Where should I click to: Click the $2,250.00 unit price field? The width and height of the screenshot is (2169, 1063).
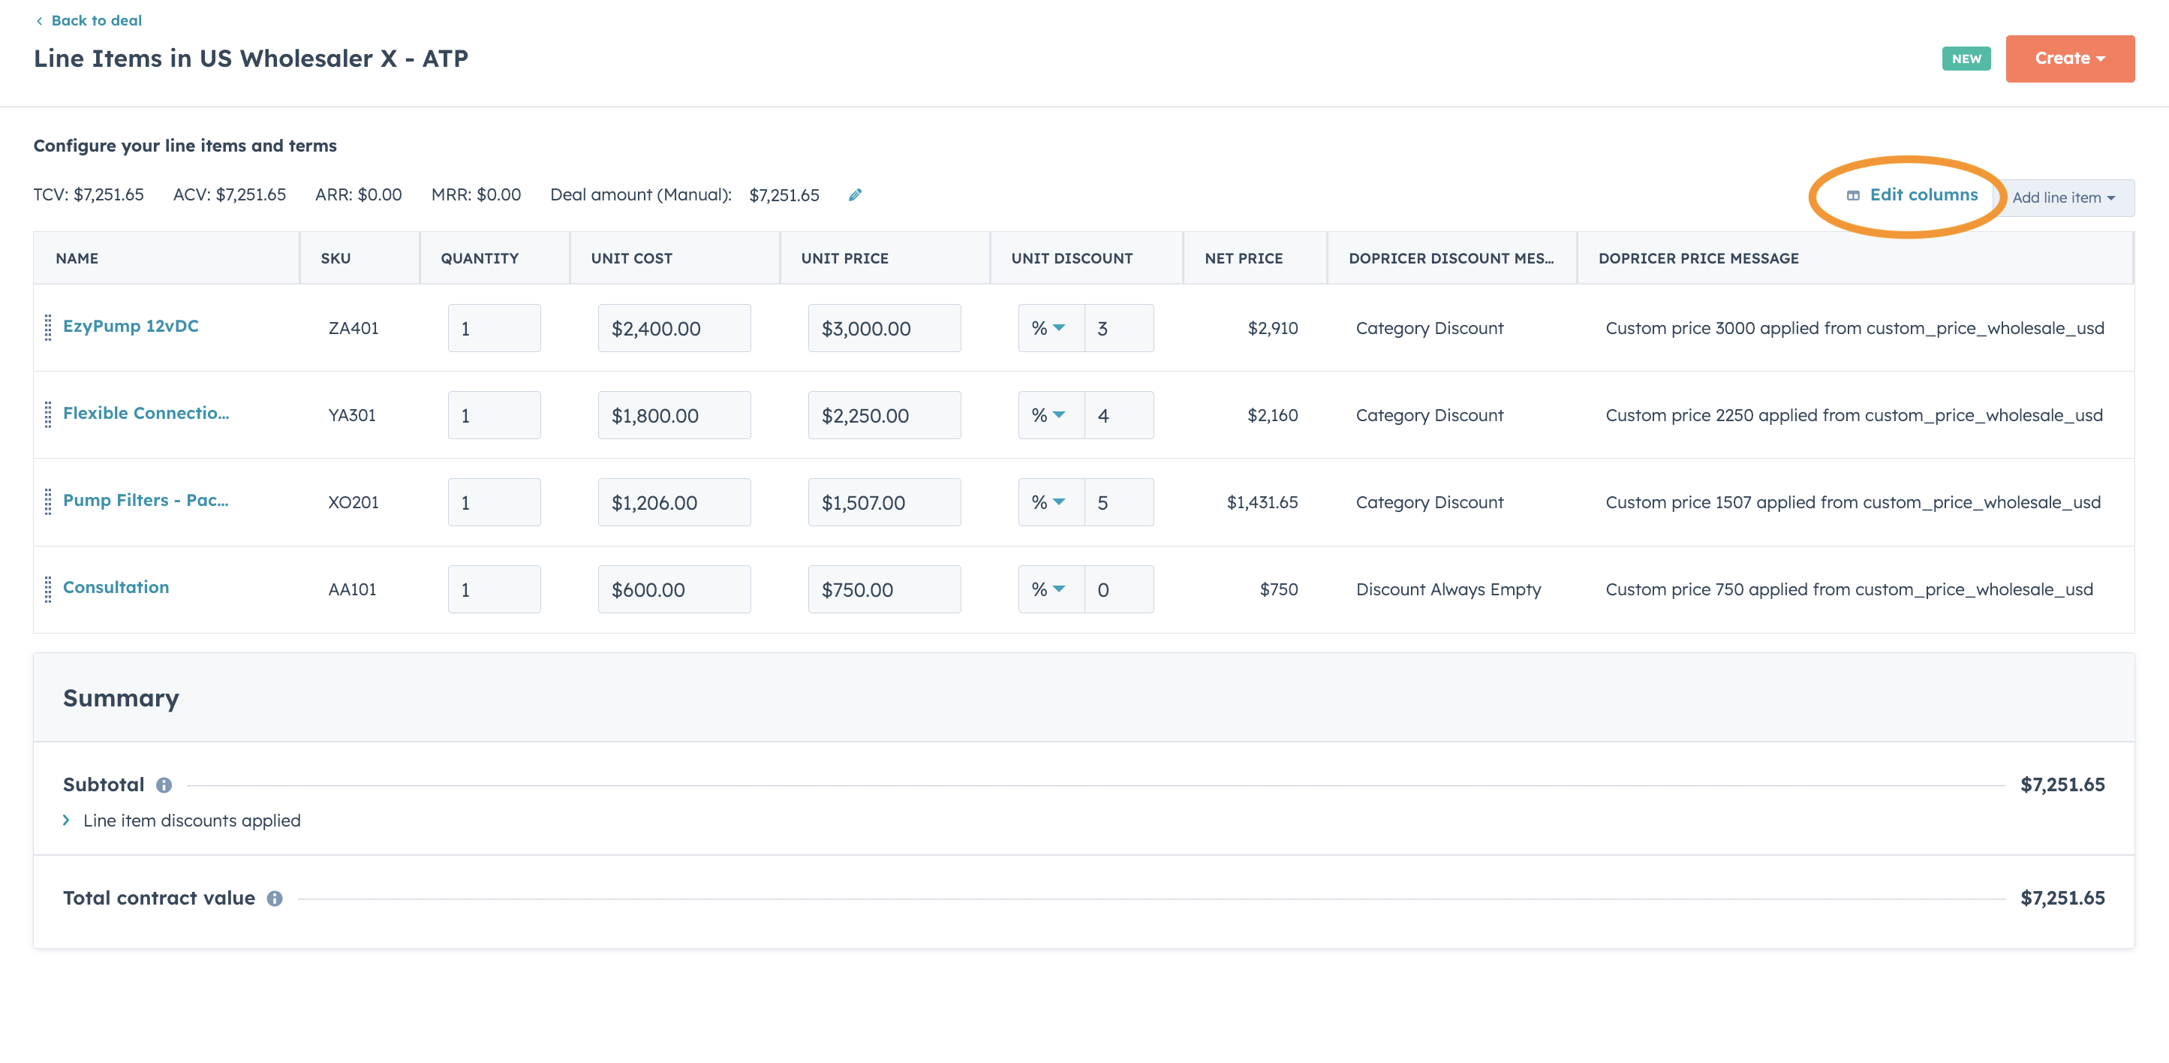tap(884, 415)
